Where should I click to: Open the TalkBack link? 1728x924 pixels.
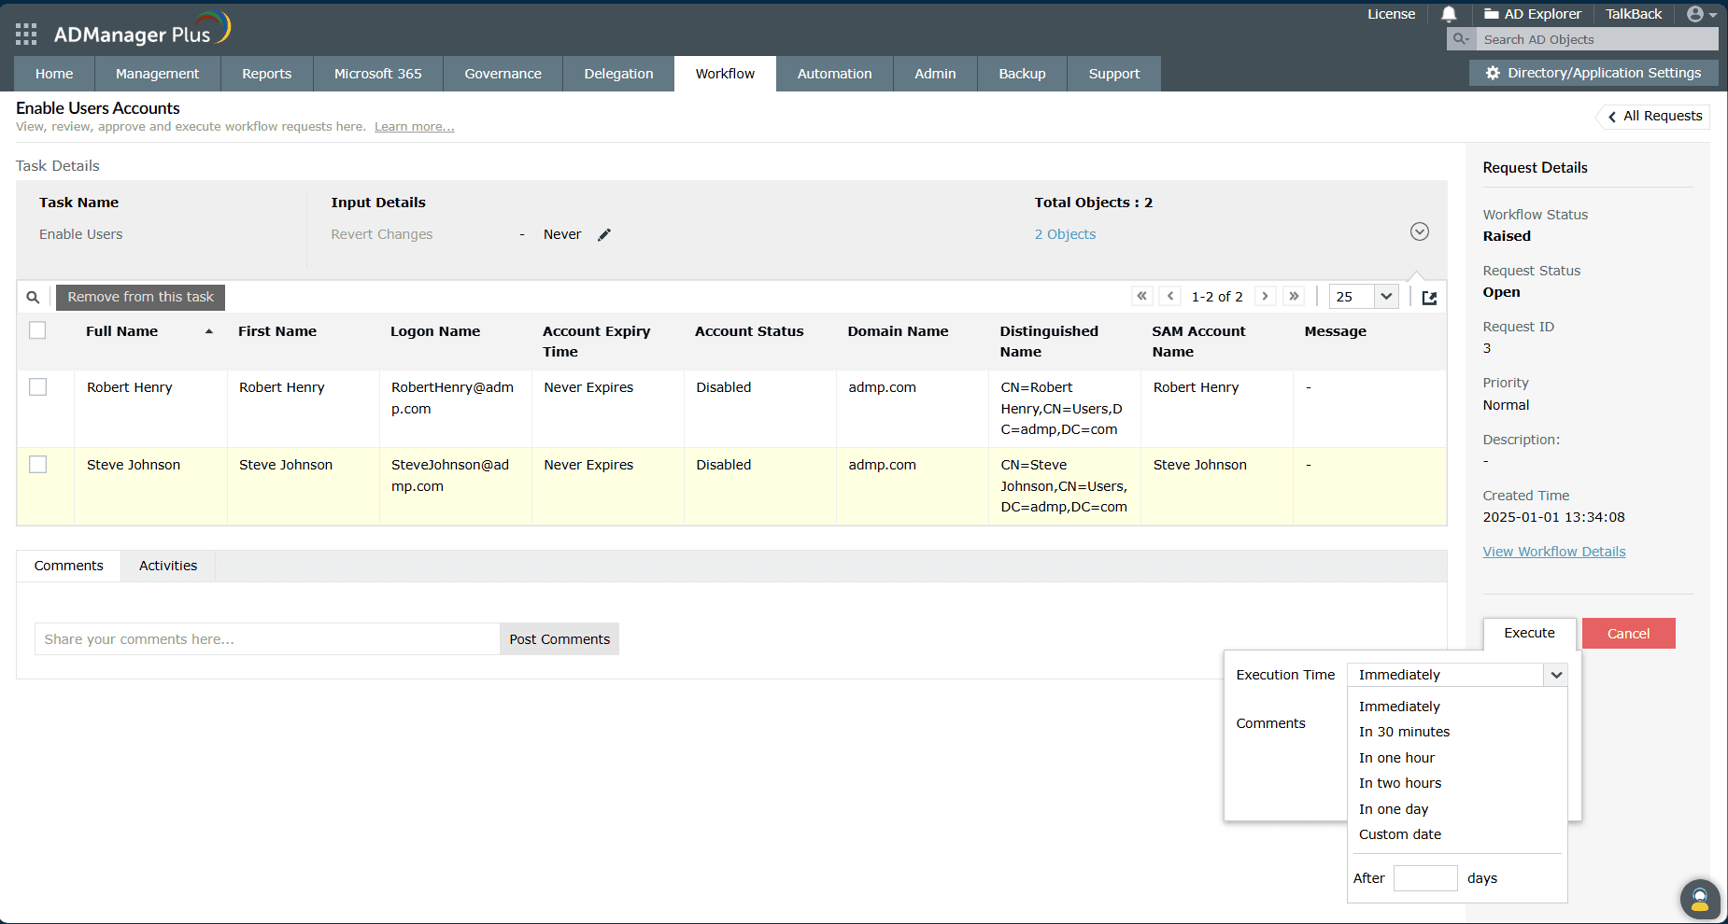[1634, 14]
